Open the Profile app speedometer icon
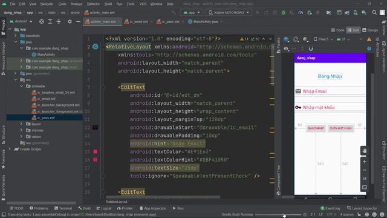Screen dimensions: 387x218 [301, 13]
